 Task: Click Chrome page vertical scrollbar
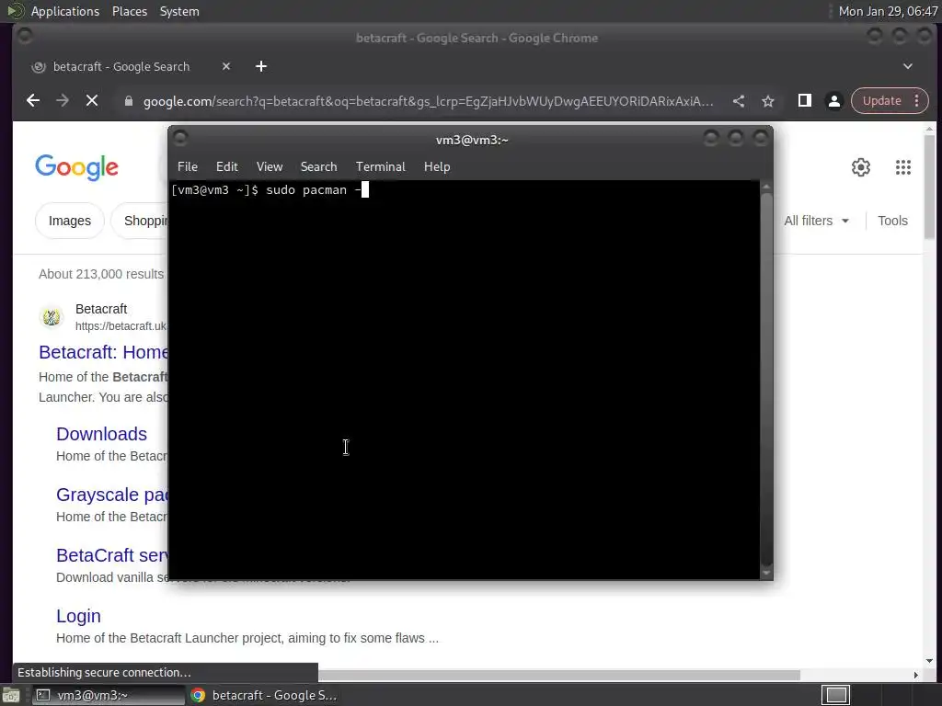click(929, 186)
